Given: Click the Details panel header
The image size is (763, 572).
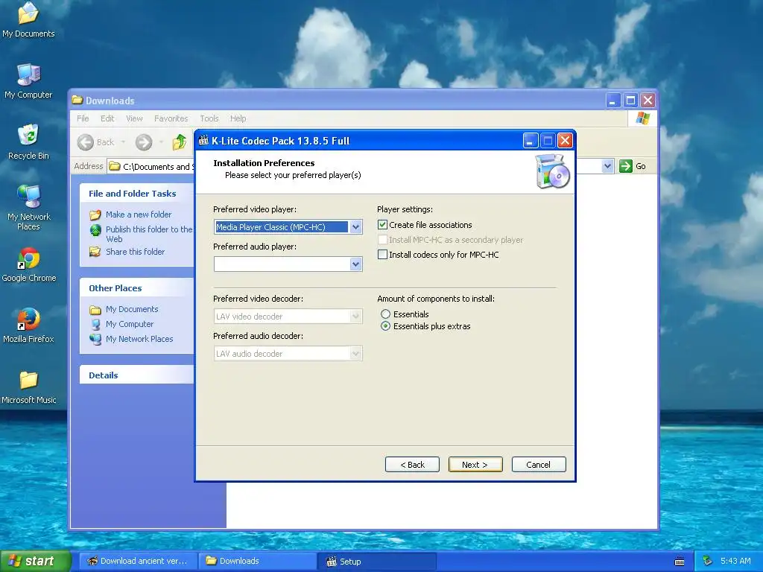Looking at the screenshot, I should pos(137,375).
